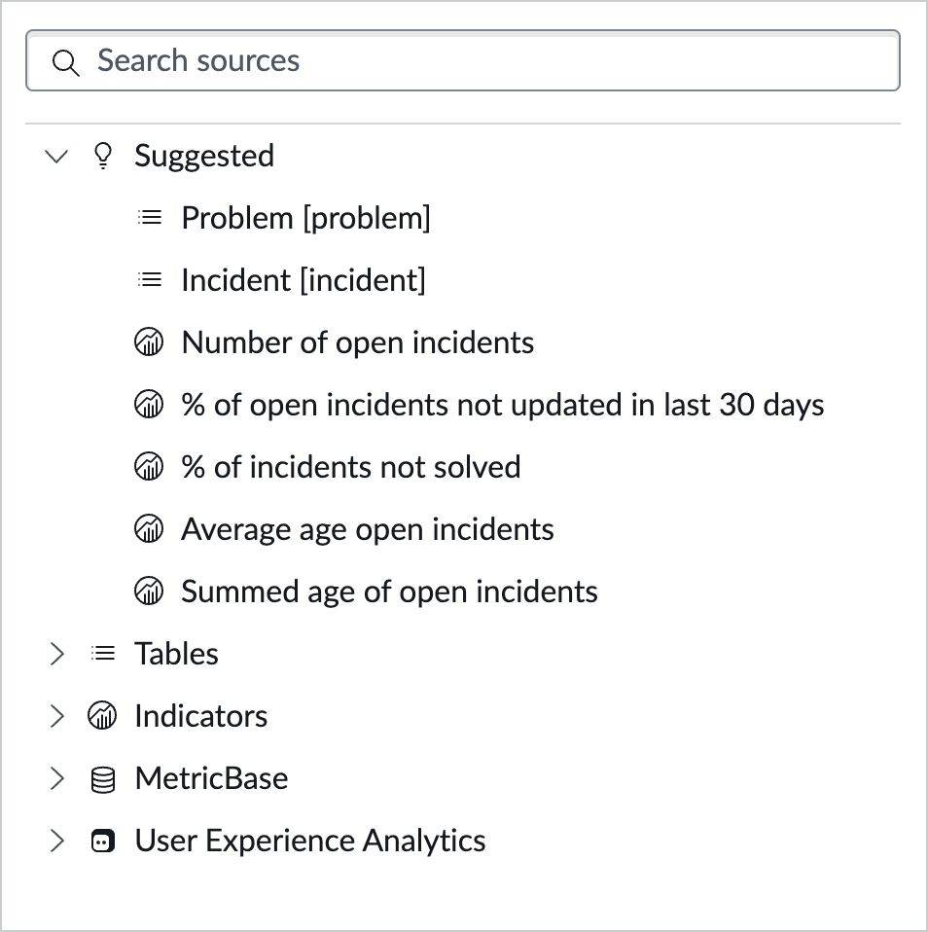Click the list icon next to Incident [incident]

149,280
